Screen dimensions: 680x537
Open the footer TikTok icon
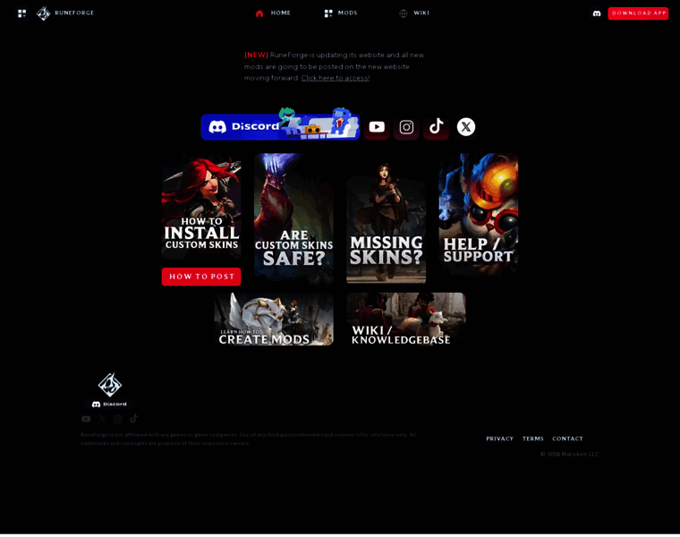click(x=133, y=418)
